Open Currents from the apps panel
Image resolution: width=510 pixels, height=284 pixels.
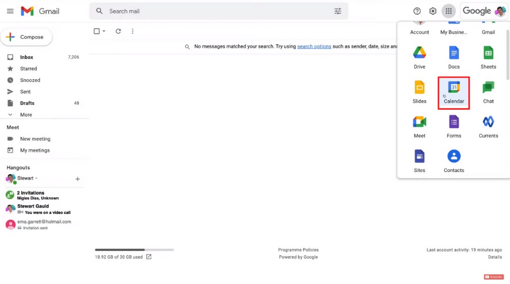pyautogui.click(x=488, y=127)
